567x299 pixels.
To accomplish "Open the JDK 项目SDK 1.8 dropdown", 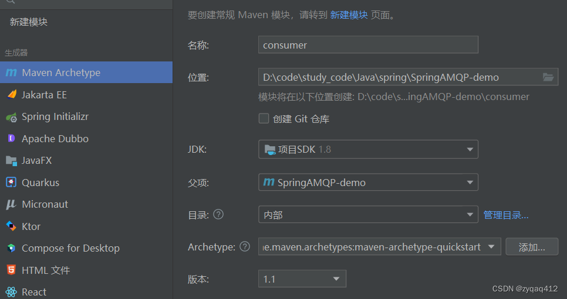I will click(368, 149).
